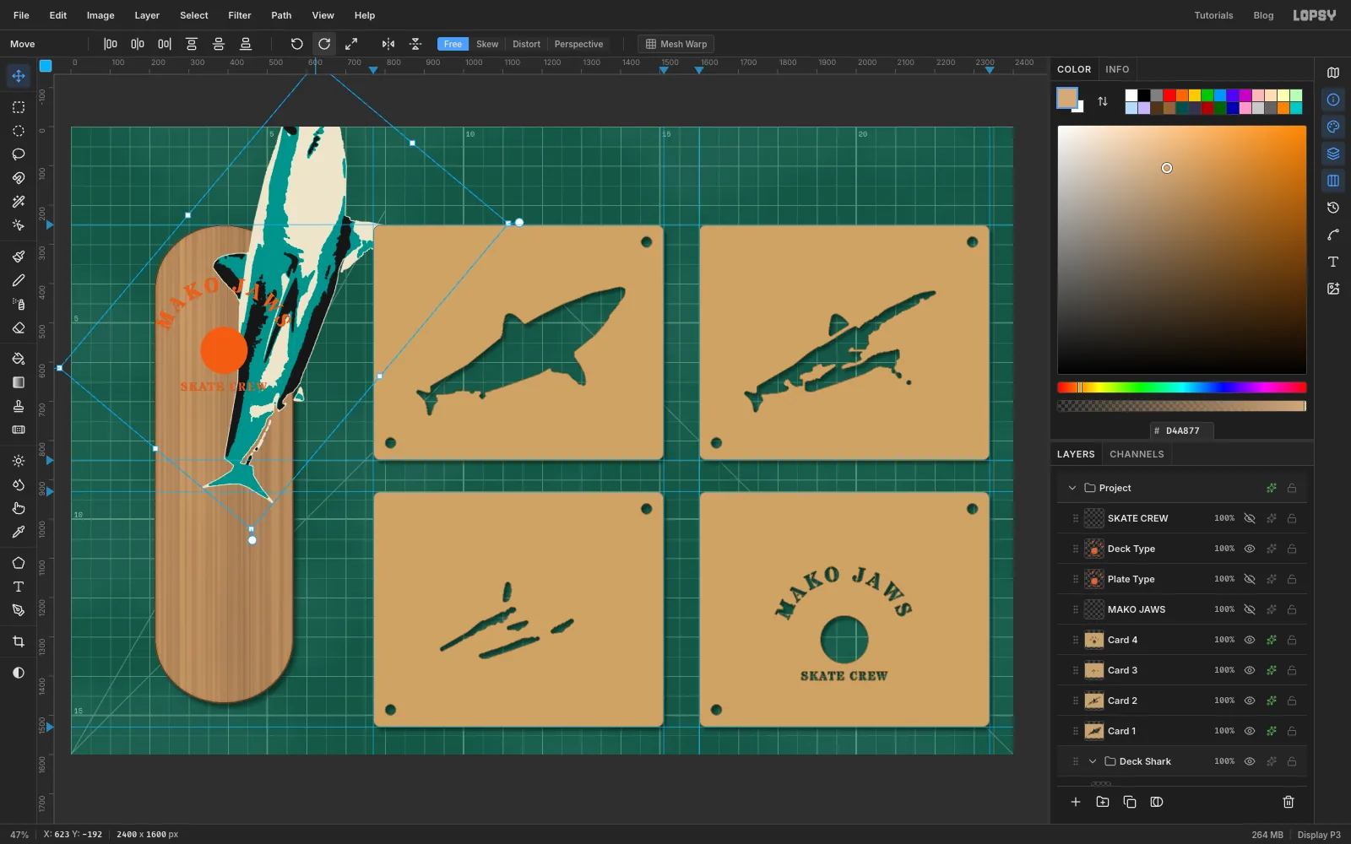Create a new layer group folder
This screenshot has height=844, width=1351.
1103,802
